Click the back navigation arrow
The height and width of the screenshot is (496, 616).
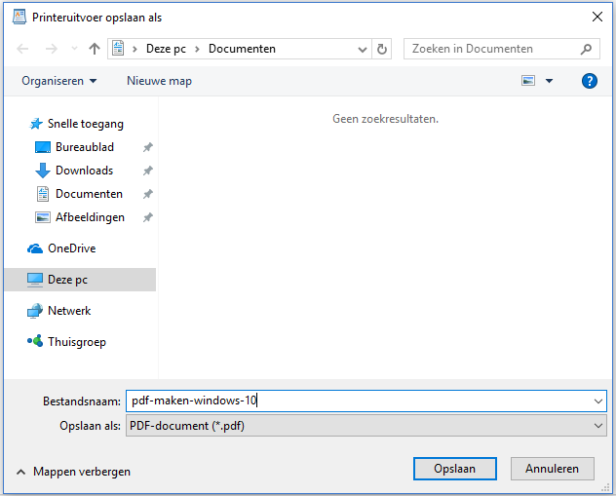[23, 49]
